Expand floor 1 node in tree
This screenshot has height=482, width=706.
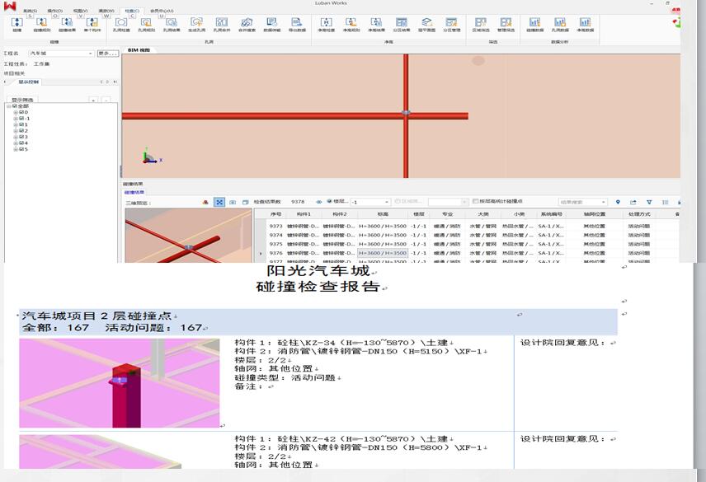point(16,124)
